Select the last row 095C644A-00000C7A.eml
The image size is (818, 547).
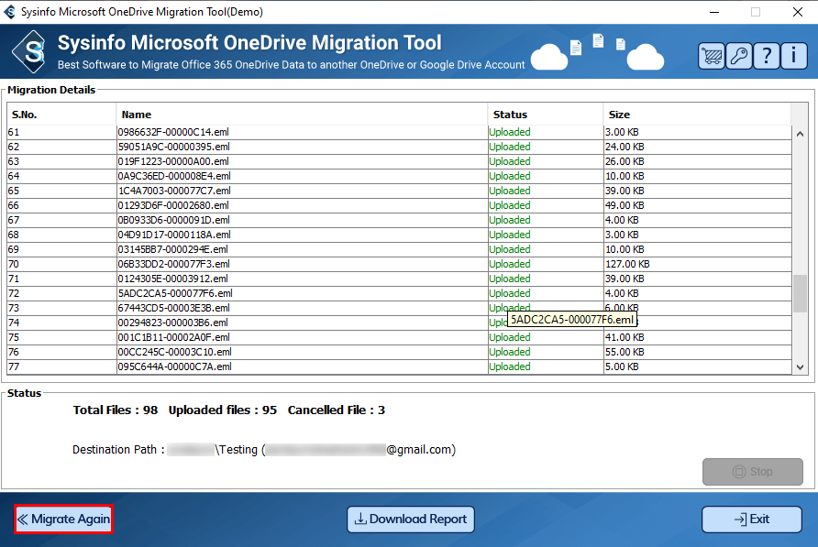[x=175, y=366]
